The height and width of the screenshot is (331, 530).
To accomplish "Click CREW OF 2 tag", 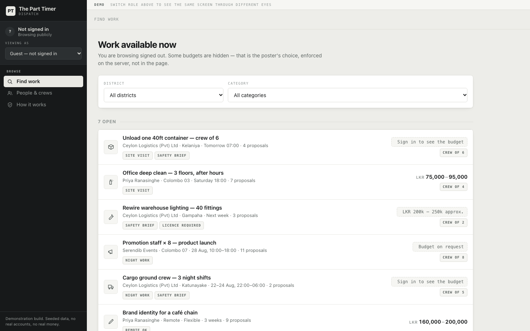I will tap(453, 223).
